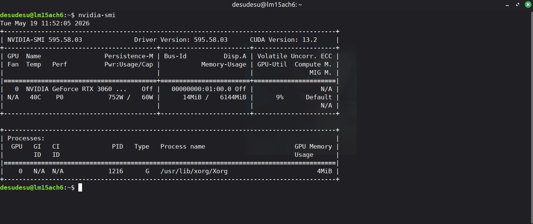Click the 40C temperature value
Image resolution: width=533 pixels, height=224 pixels.
click(35, 97)
